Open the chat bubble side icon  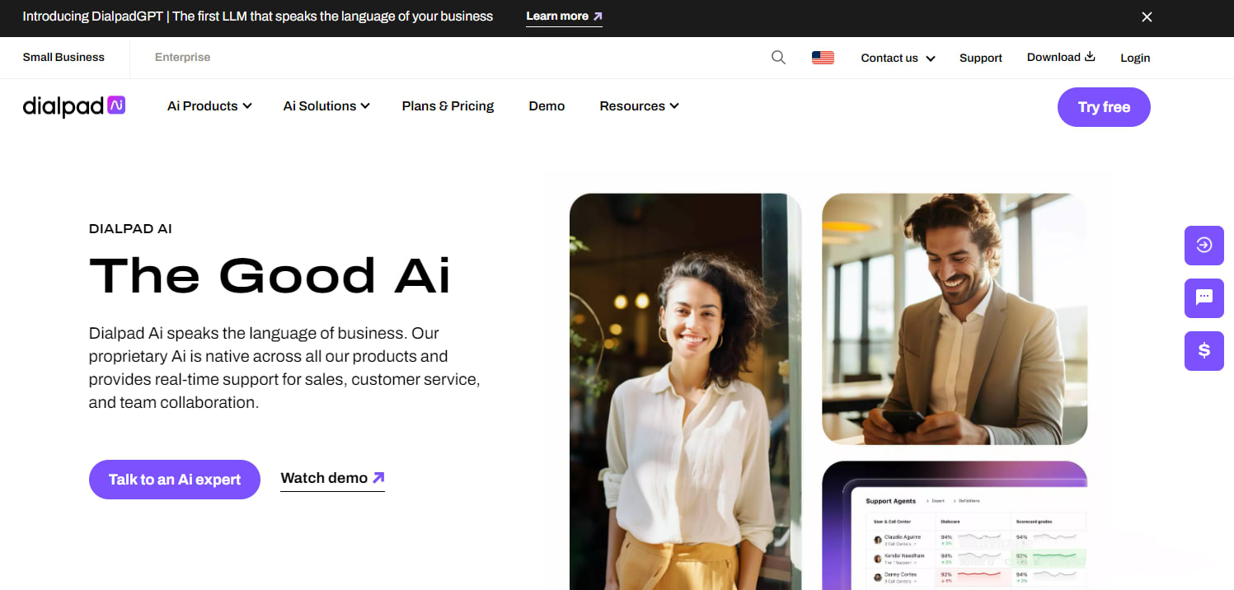(x=1204, y=298)
